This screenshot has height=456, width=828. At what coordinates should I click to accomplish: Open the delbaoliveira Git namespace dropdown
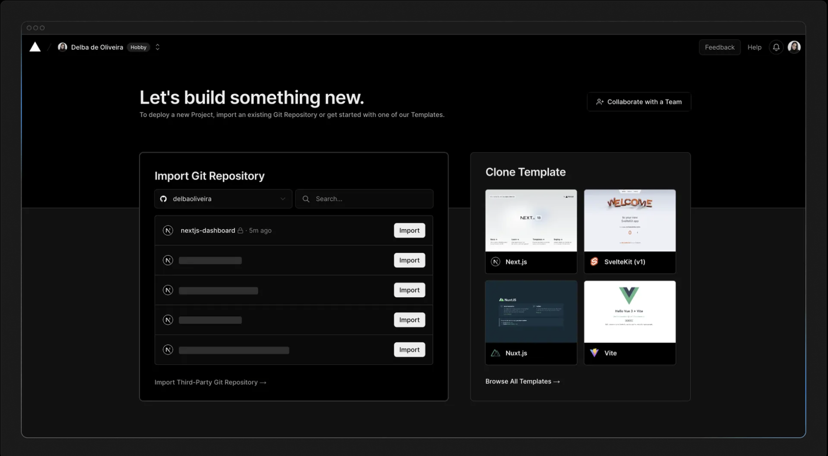pyautogui.click(x=223, y=199)
